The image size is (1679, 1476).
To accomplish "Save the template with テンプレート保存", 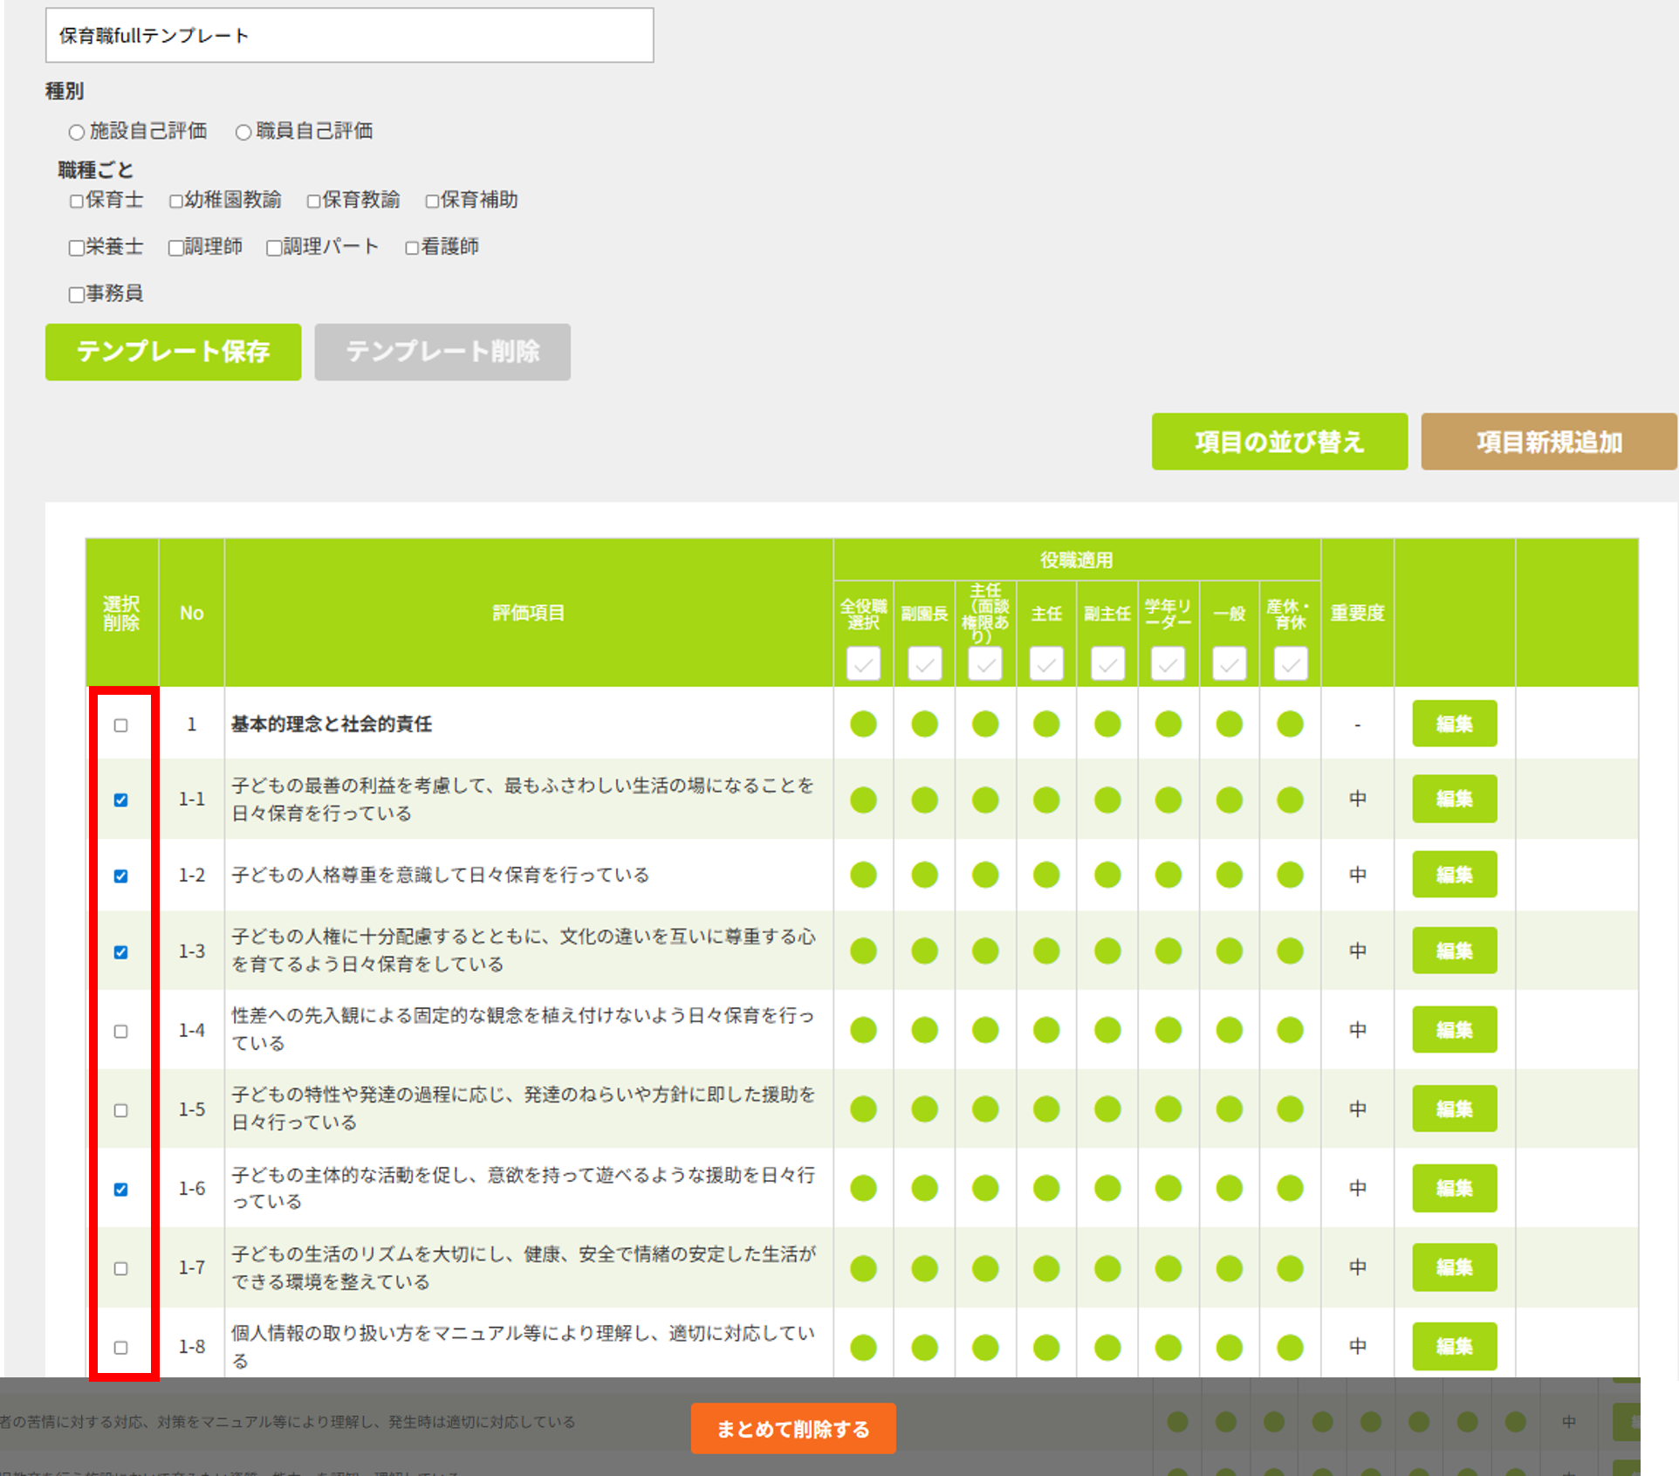I will point(172,352).
